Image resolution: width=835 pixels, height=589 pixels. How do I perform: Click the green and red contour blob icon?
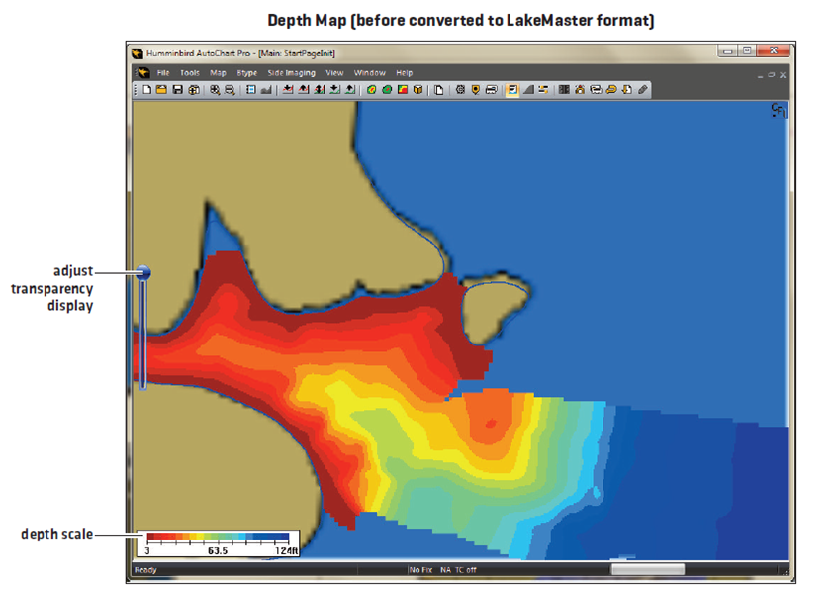(x=372, y=89)
